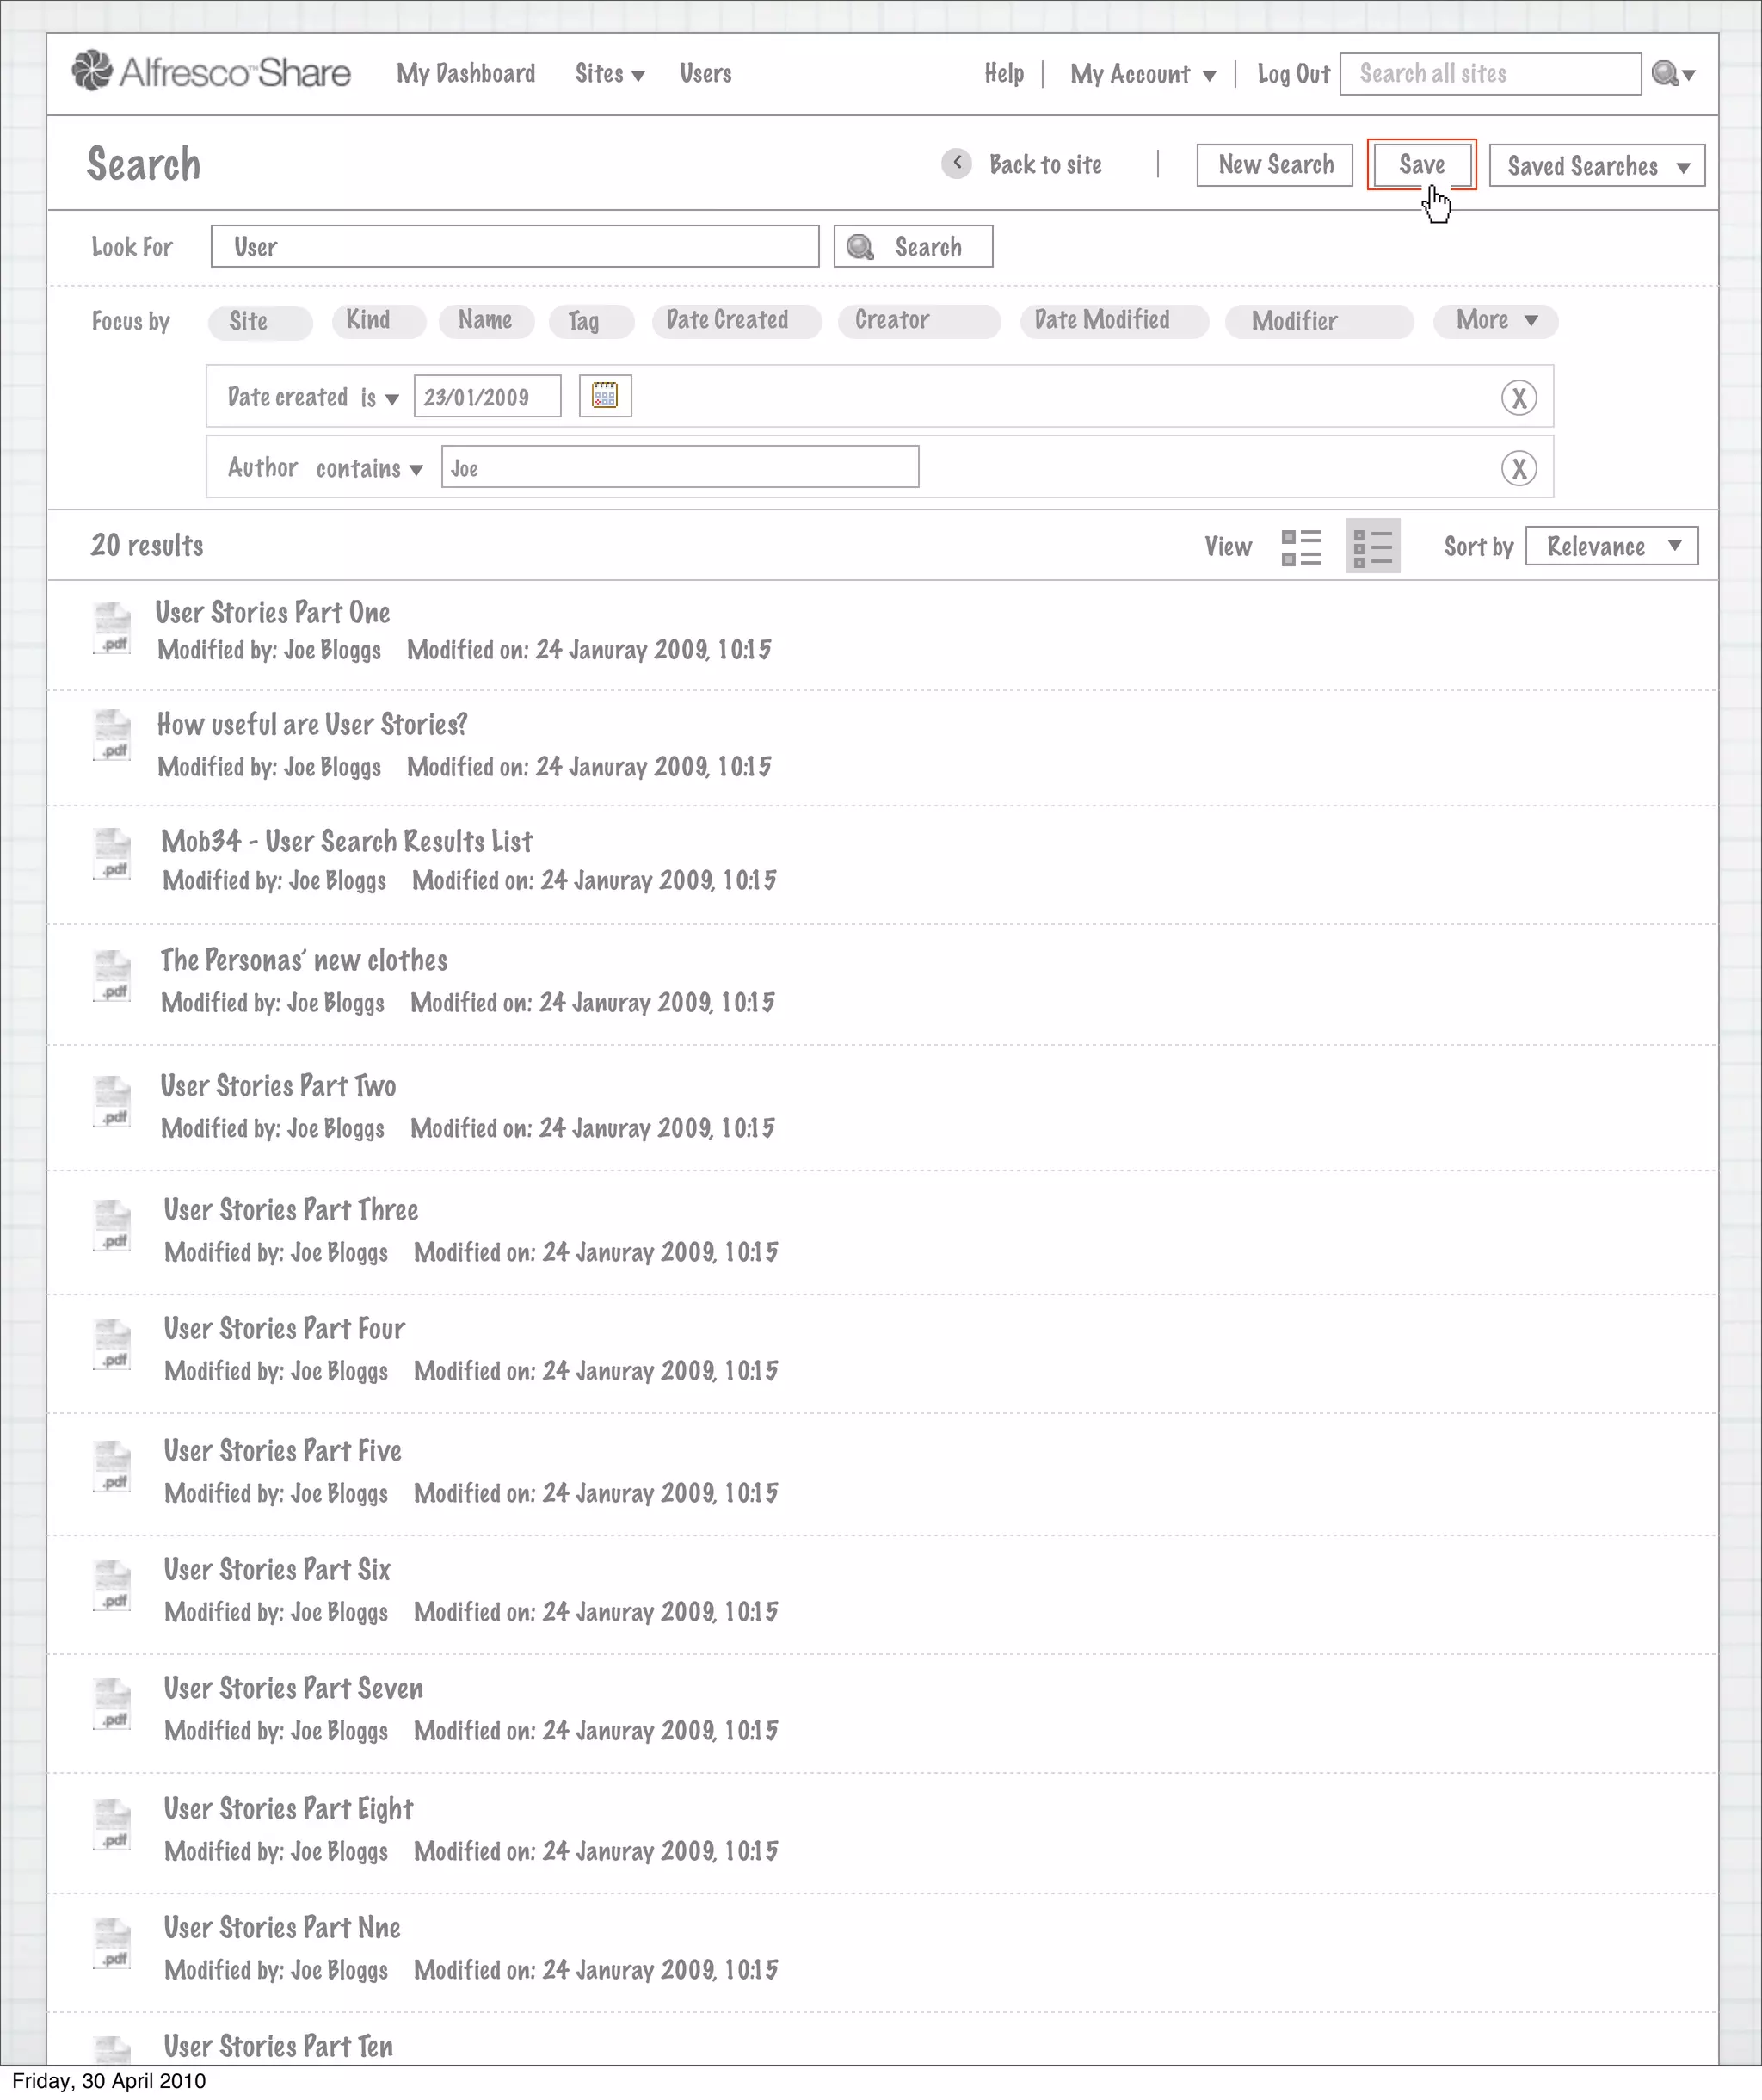Click the Alfresco Share logo

point(211,72)
